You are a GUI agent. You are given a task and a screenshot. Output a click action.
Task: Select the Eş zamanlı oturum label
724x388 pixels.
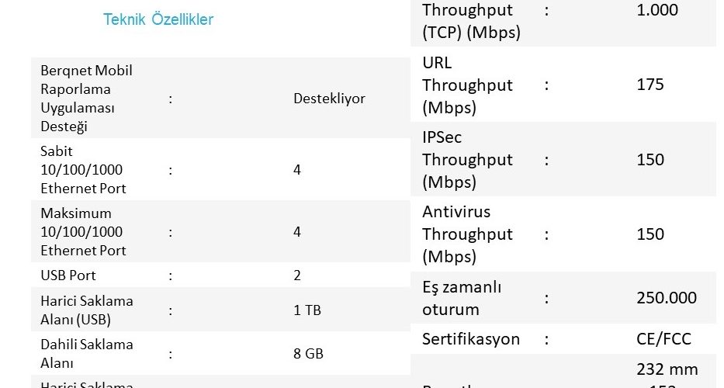[462, 298]
